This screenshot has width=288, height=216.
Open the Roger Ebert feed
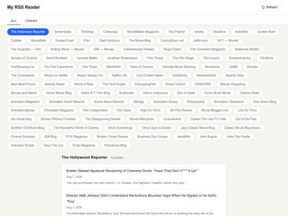[172, 49]
